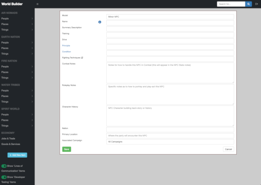Screen dimensions: 261x185
Task: Open external link icon next to Fighting Techniques
Action: coord(82,58)
